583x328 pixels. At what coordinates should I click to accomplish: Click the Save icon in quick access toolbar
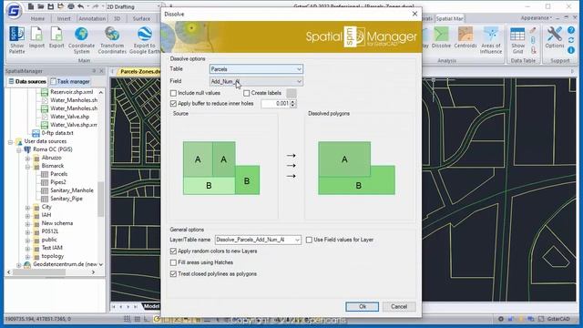point(51,6)
